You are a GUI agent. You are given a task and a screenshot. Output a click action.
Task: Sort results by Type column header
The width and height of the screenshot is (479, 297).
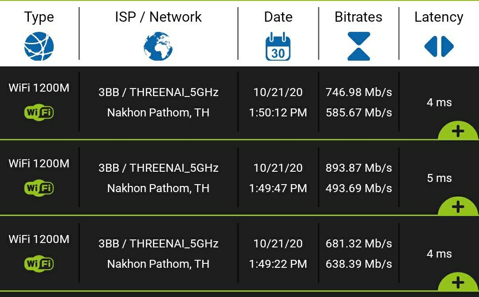point(39,17)
